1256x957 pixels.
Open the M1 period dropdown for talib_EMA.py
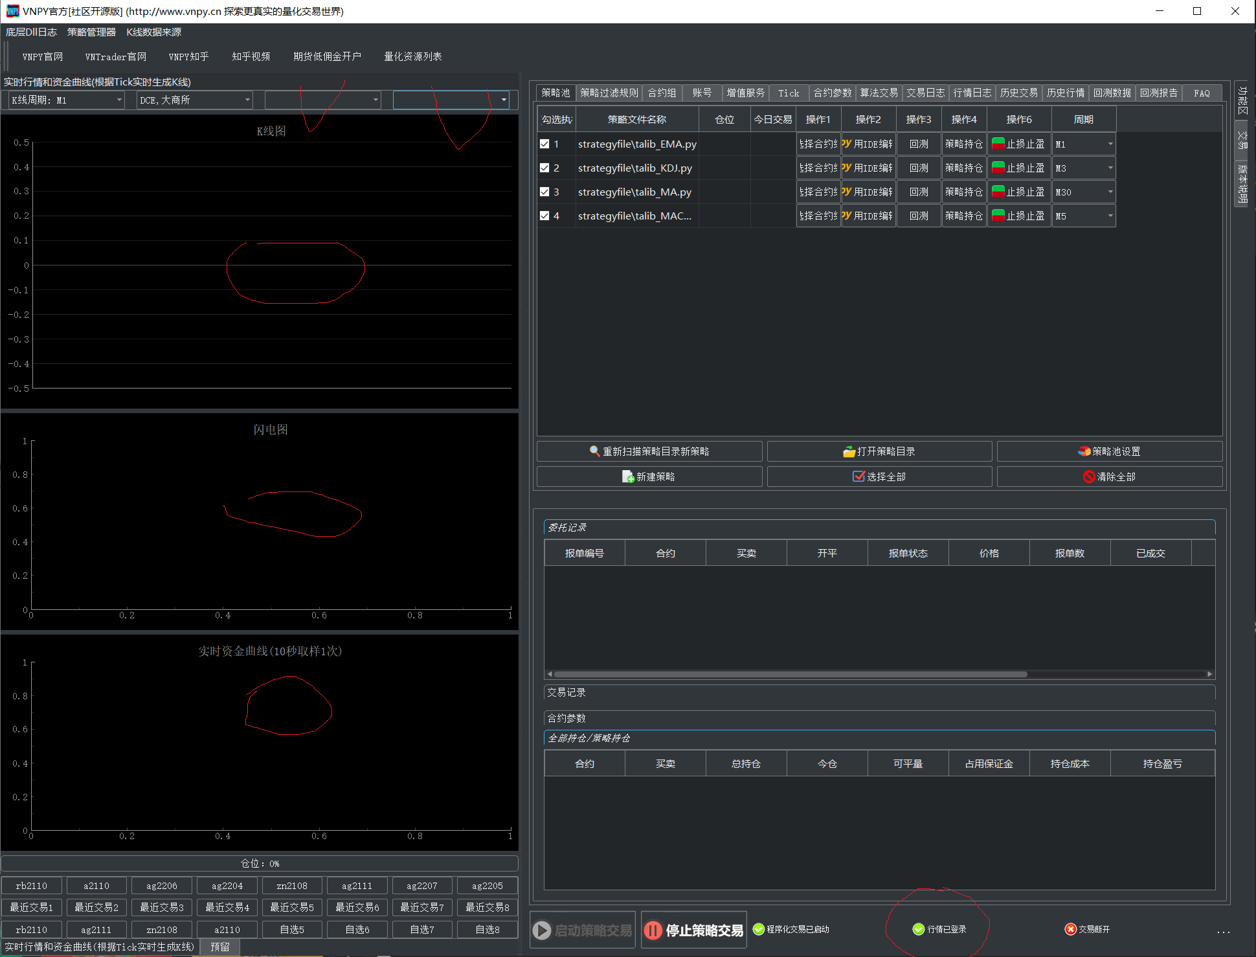pos(1084,144)
